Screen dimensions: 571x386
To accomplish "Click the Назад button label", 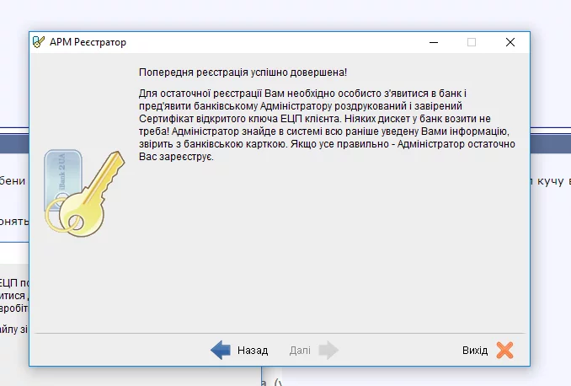I will click(x=253, y=351).
